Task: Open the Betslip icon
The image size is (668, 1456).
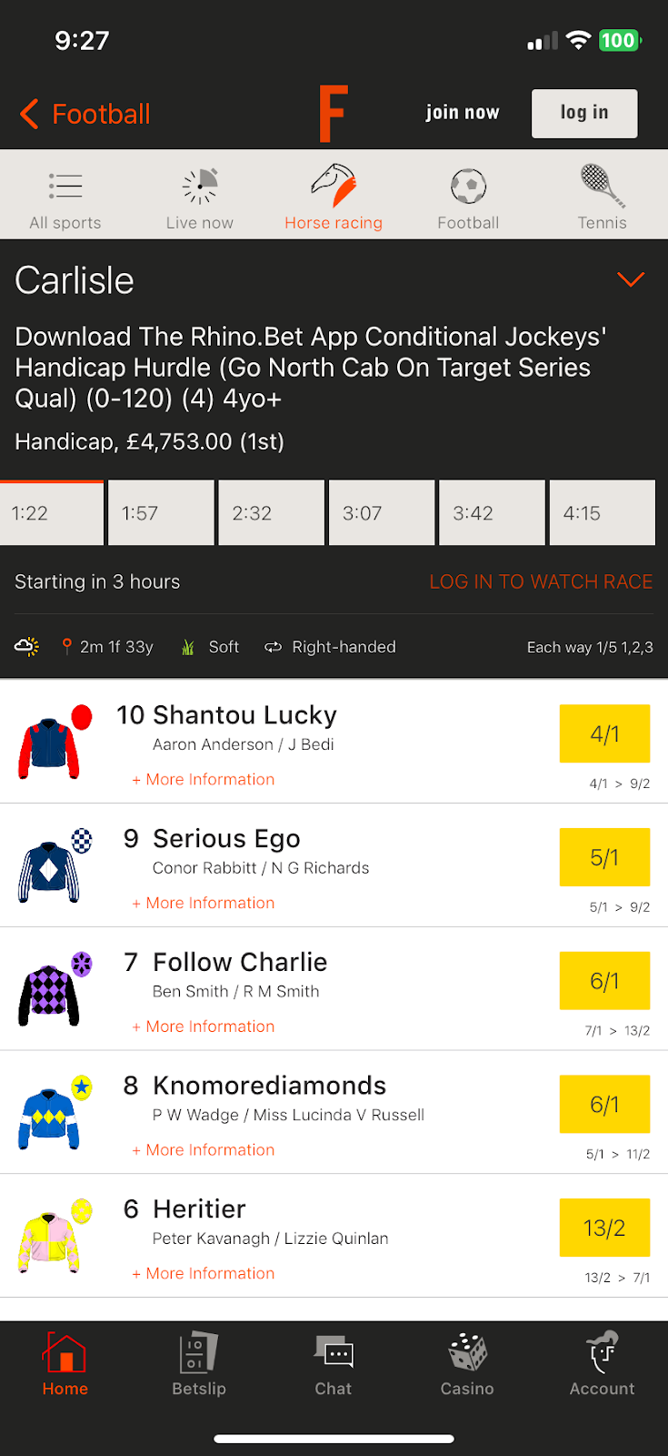Action: click(199, 1353)
